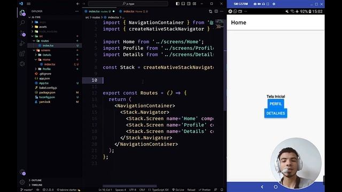Open the babel.config.js file
Viewport: 342px width, 192px height.
(x=48, y=87)
